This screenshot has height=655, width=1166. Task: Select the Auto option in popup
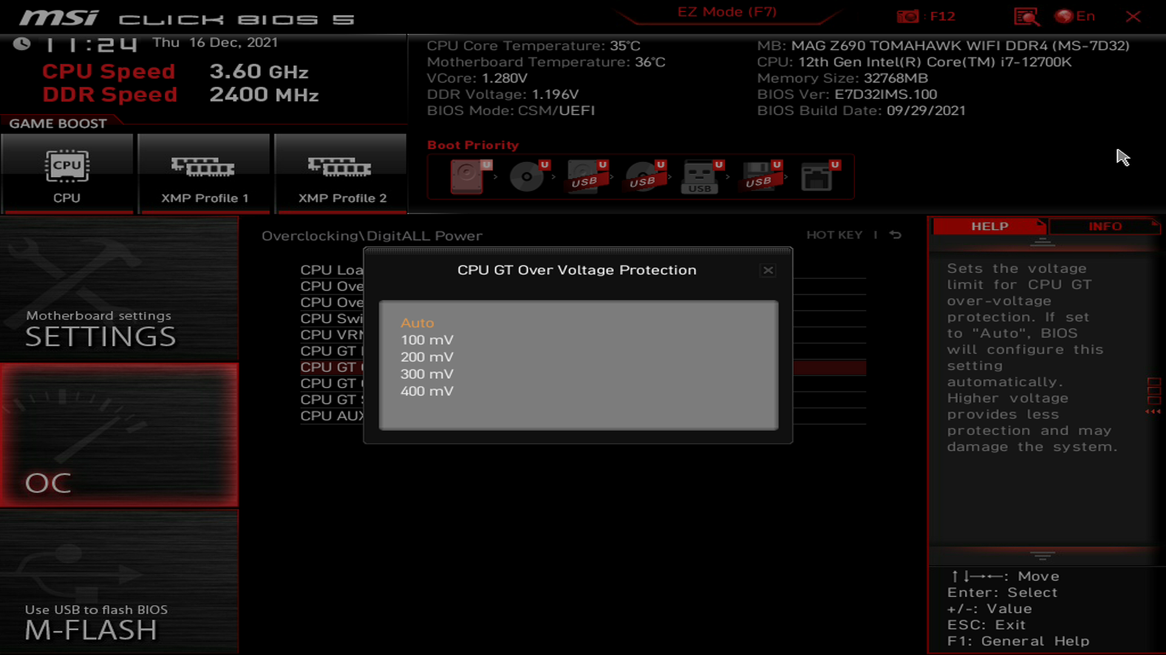click(x=417, y=323)
